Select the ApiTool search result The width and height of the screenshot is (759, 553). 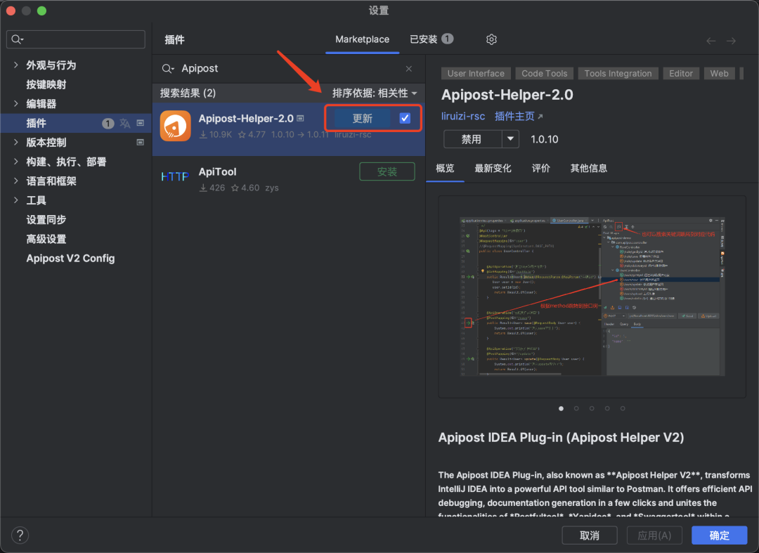click(289, 179)
